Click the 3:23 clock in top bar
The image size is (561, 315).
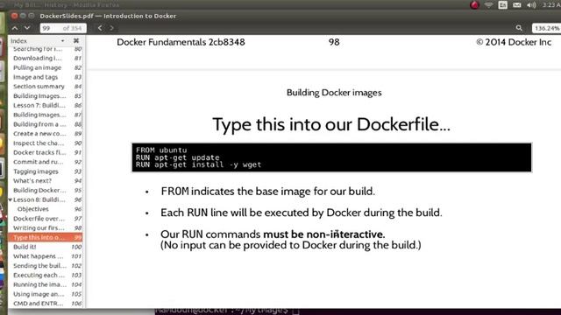pyautogui.click(x=551, y=5)
